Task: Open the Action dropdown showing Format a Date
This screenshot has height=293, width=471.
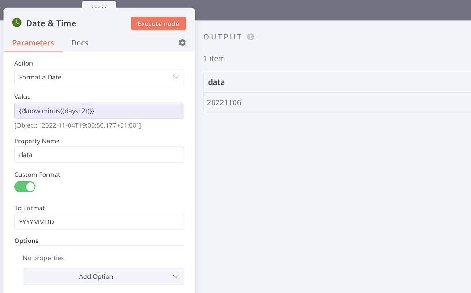Action: 99,77
